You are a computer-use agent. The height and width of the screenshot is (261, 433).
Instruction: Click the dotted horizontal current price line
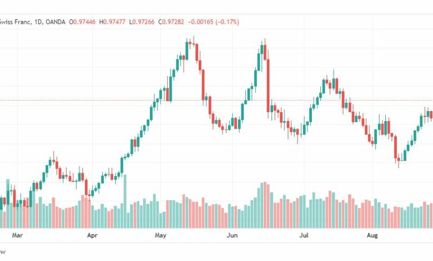click(216, 101)
